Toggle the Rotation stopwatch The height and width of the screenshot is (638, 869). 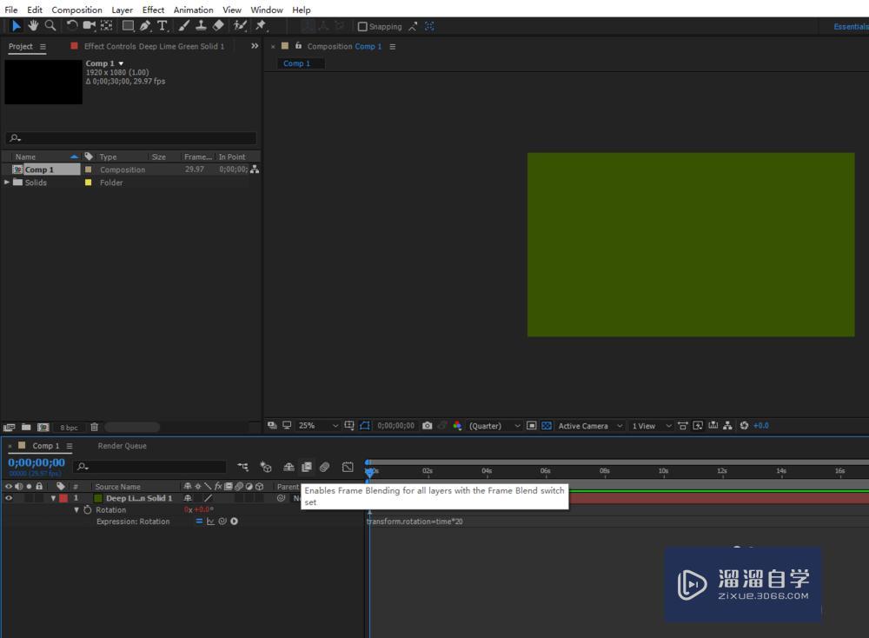88,510
